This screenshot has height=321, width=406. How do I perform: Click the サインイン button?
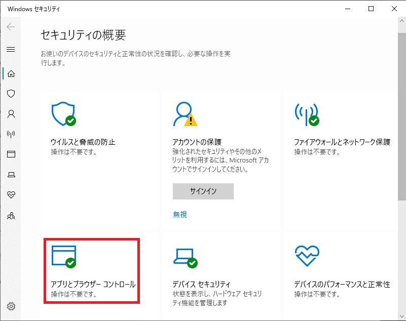pos(203,191)
